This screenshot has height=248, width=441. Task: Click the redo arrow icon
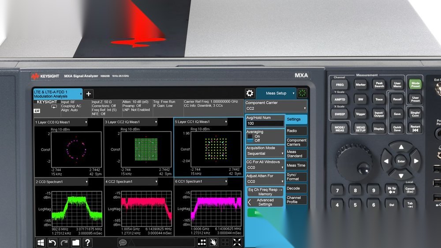click(x=64, y=242)
